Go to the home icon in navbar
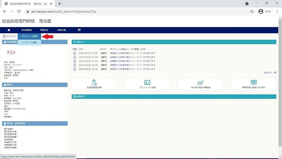 coord(9,30)
